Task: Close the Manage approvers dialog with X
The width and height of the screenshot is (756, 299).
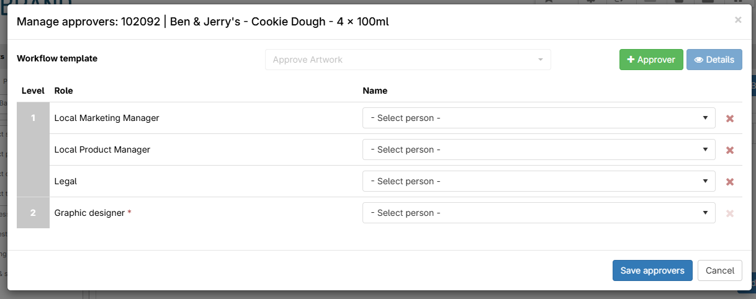Action: coord(738,20)
